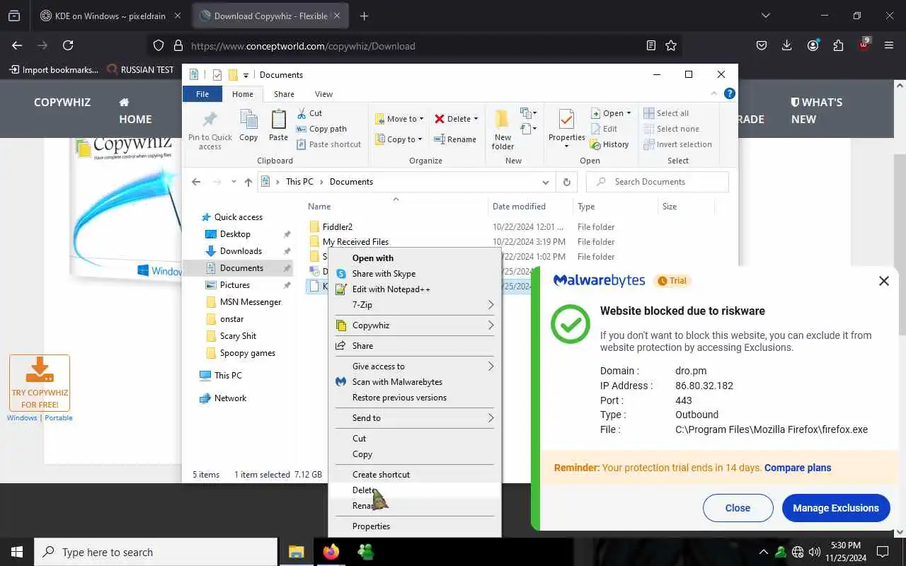This screenshot has width=906, height=566.
Task: Click the Copy icon in Explorer ribbon
Action: [248, 126]
